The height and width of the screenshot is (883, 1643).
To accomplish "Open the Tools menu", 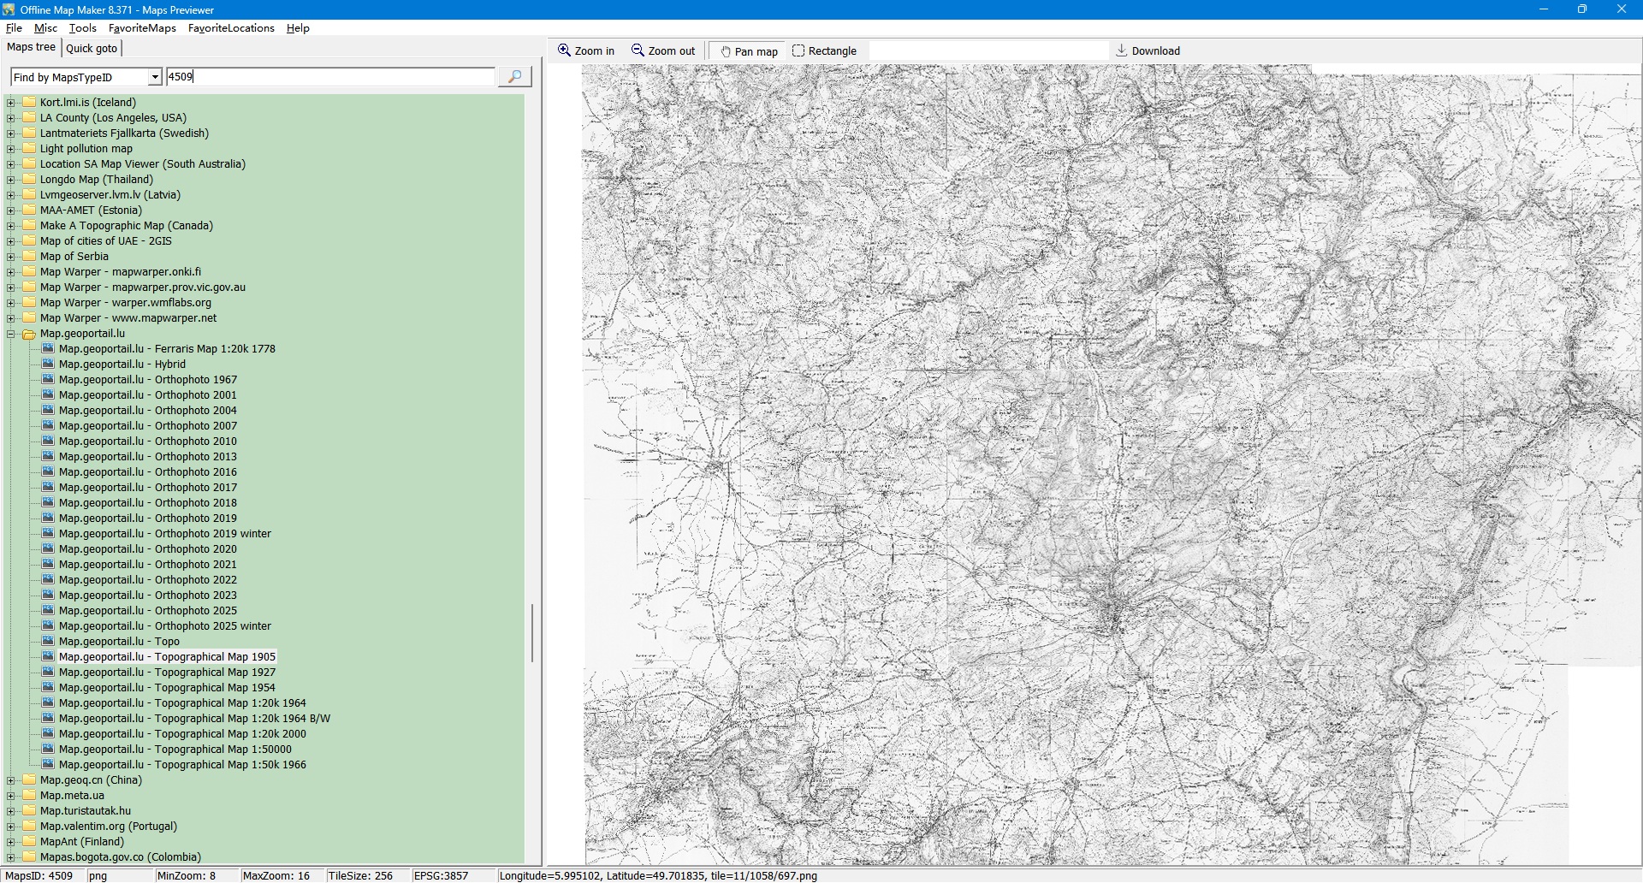I will [x=83, y=28].
